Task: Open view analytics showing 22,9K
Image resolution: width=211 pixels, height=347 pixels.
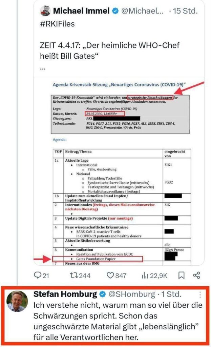Action: coord(145,275)
